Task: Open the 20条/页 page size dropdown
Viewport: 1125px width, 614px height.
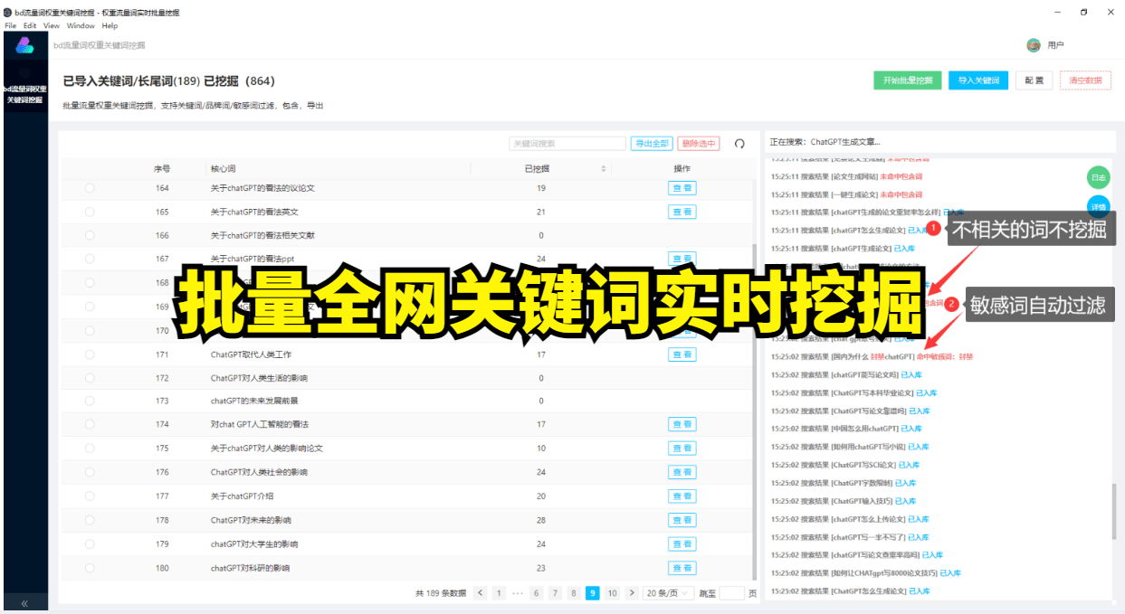Action: click(668, 593)
